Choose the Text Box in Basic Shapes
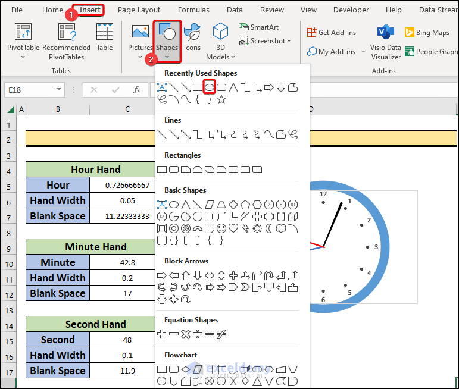This screenshot has width=459, height=389. click(x=161, y=205)
